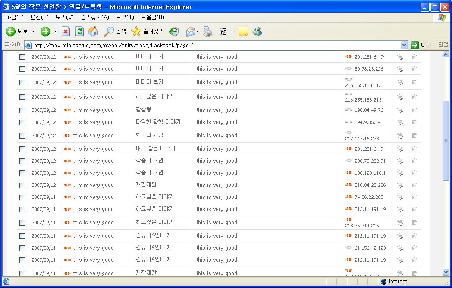Tick the checkbox on 다양한 과학 이야기 row
Viewport: 452px width, 288px height.
(x=22, y=122)
